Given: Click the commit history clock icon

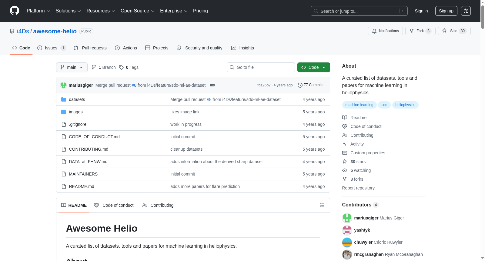Looking at the screenshot, I should point(300,85).
